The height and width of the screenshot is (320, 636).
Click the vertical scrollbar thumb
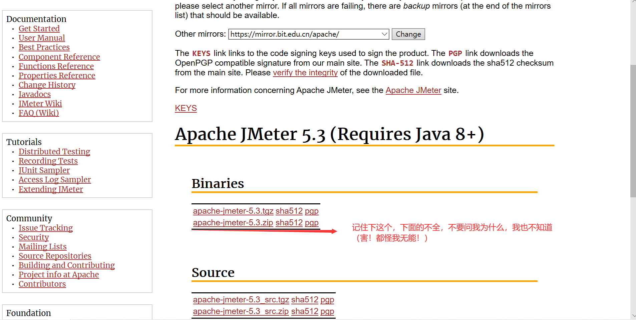coord(633,131)
